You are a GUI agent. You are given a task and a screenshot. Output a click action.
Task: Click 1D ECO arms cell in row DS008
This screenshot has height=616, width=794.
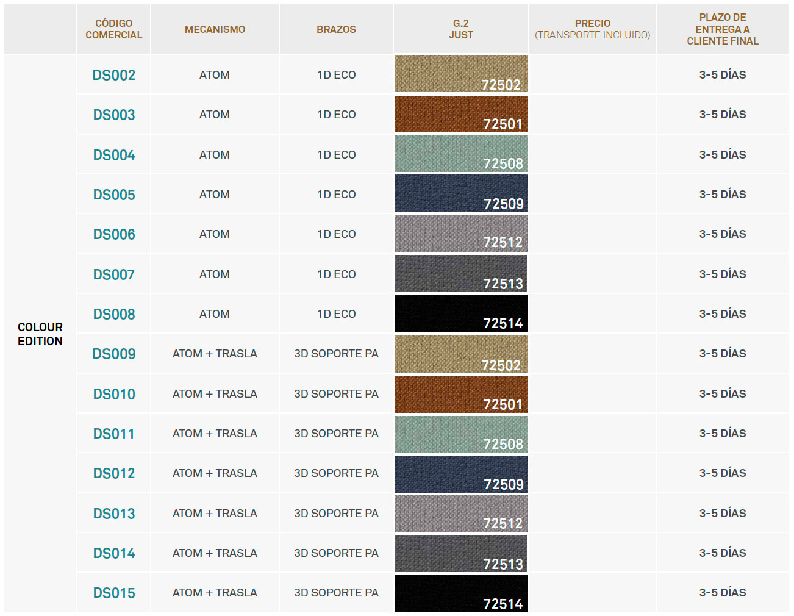[337, 314]
